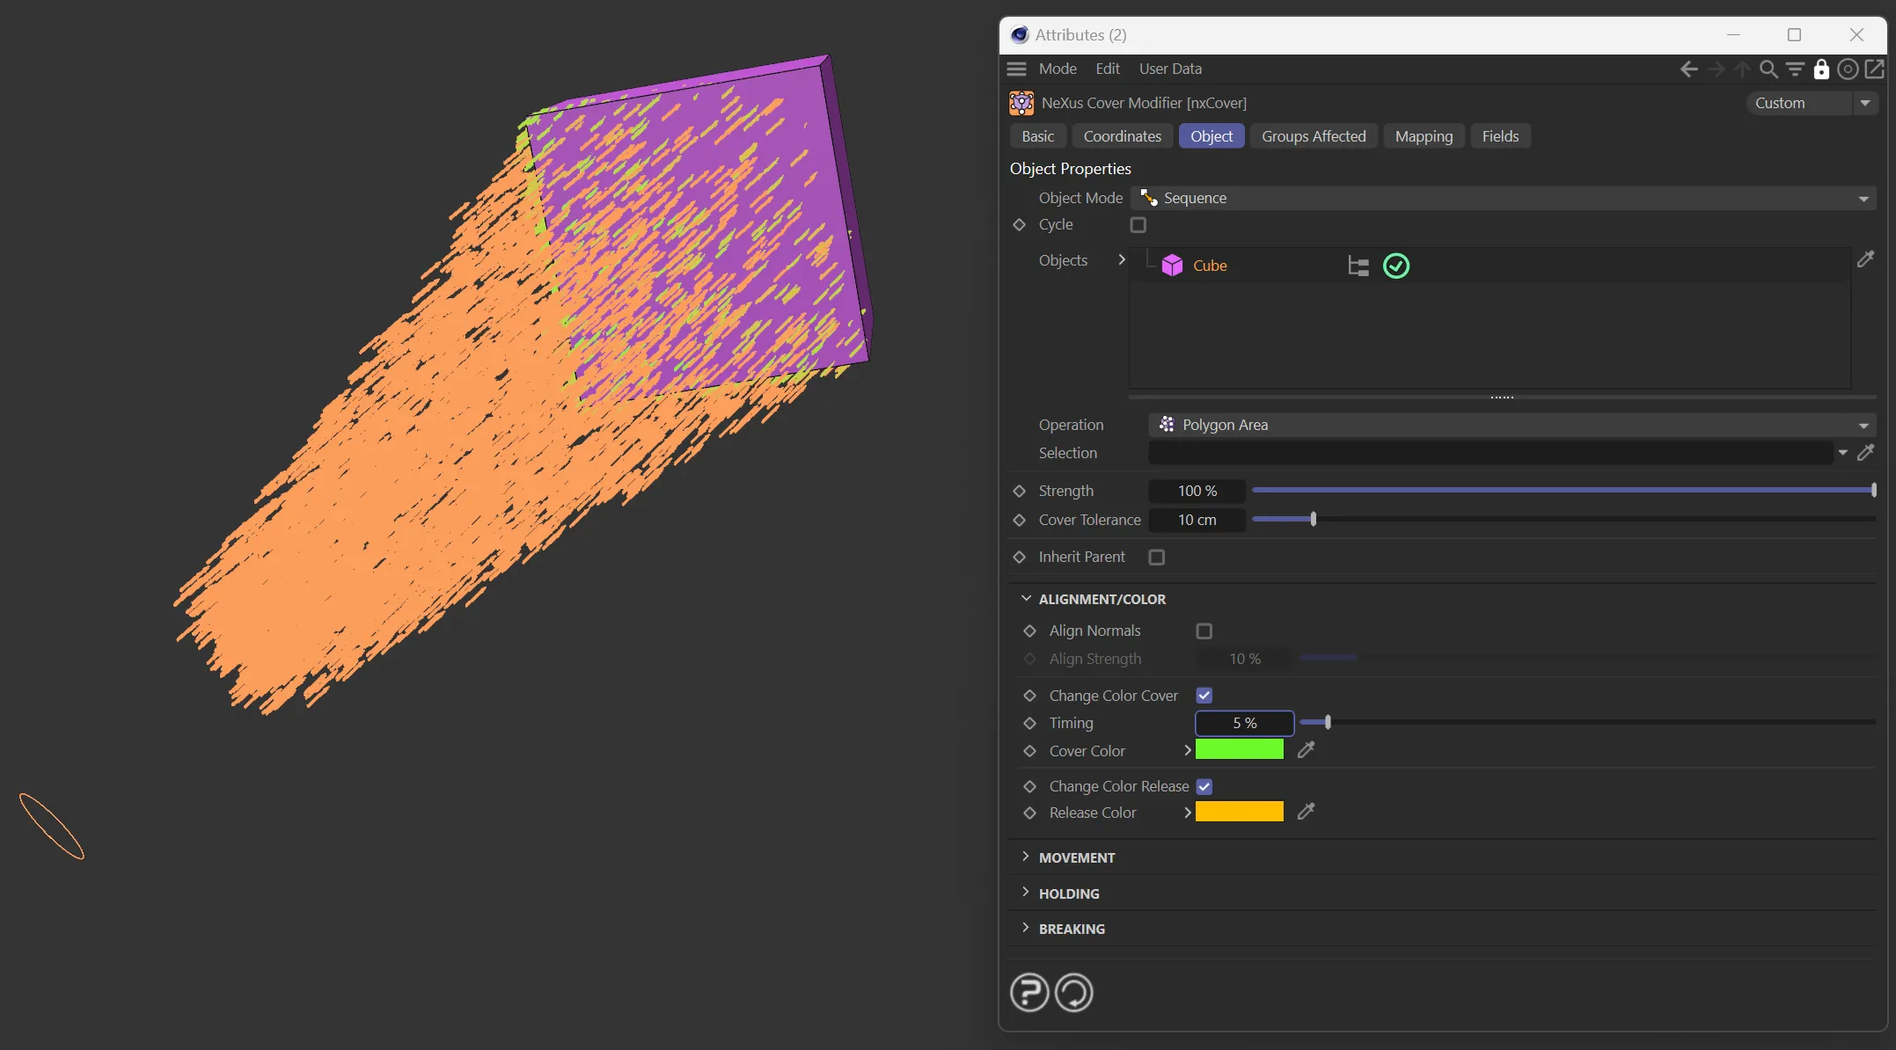The image size is (1896, 1050).
Task: Click the green checkmark next to Cube
Action: click(x=1396, y=266)
